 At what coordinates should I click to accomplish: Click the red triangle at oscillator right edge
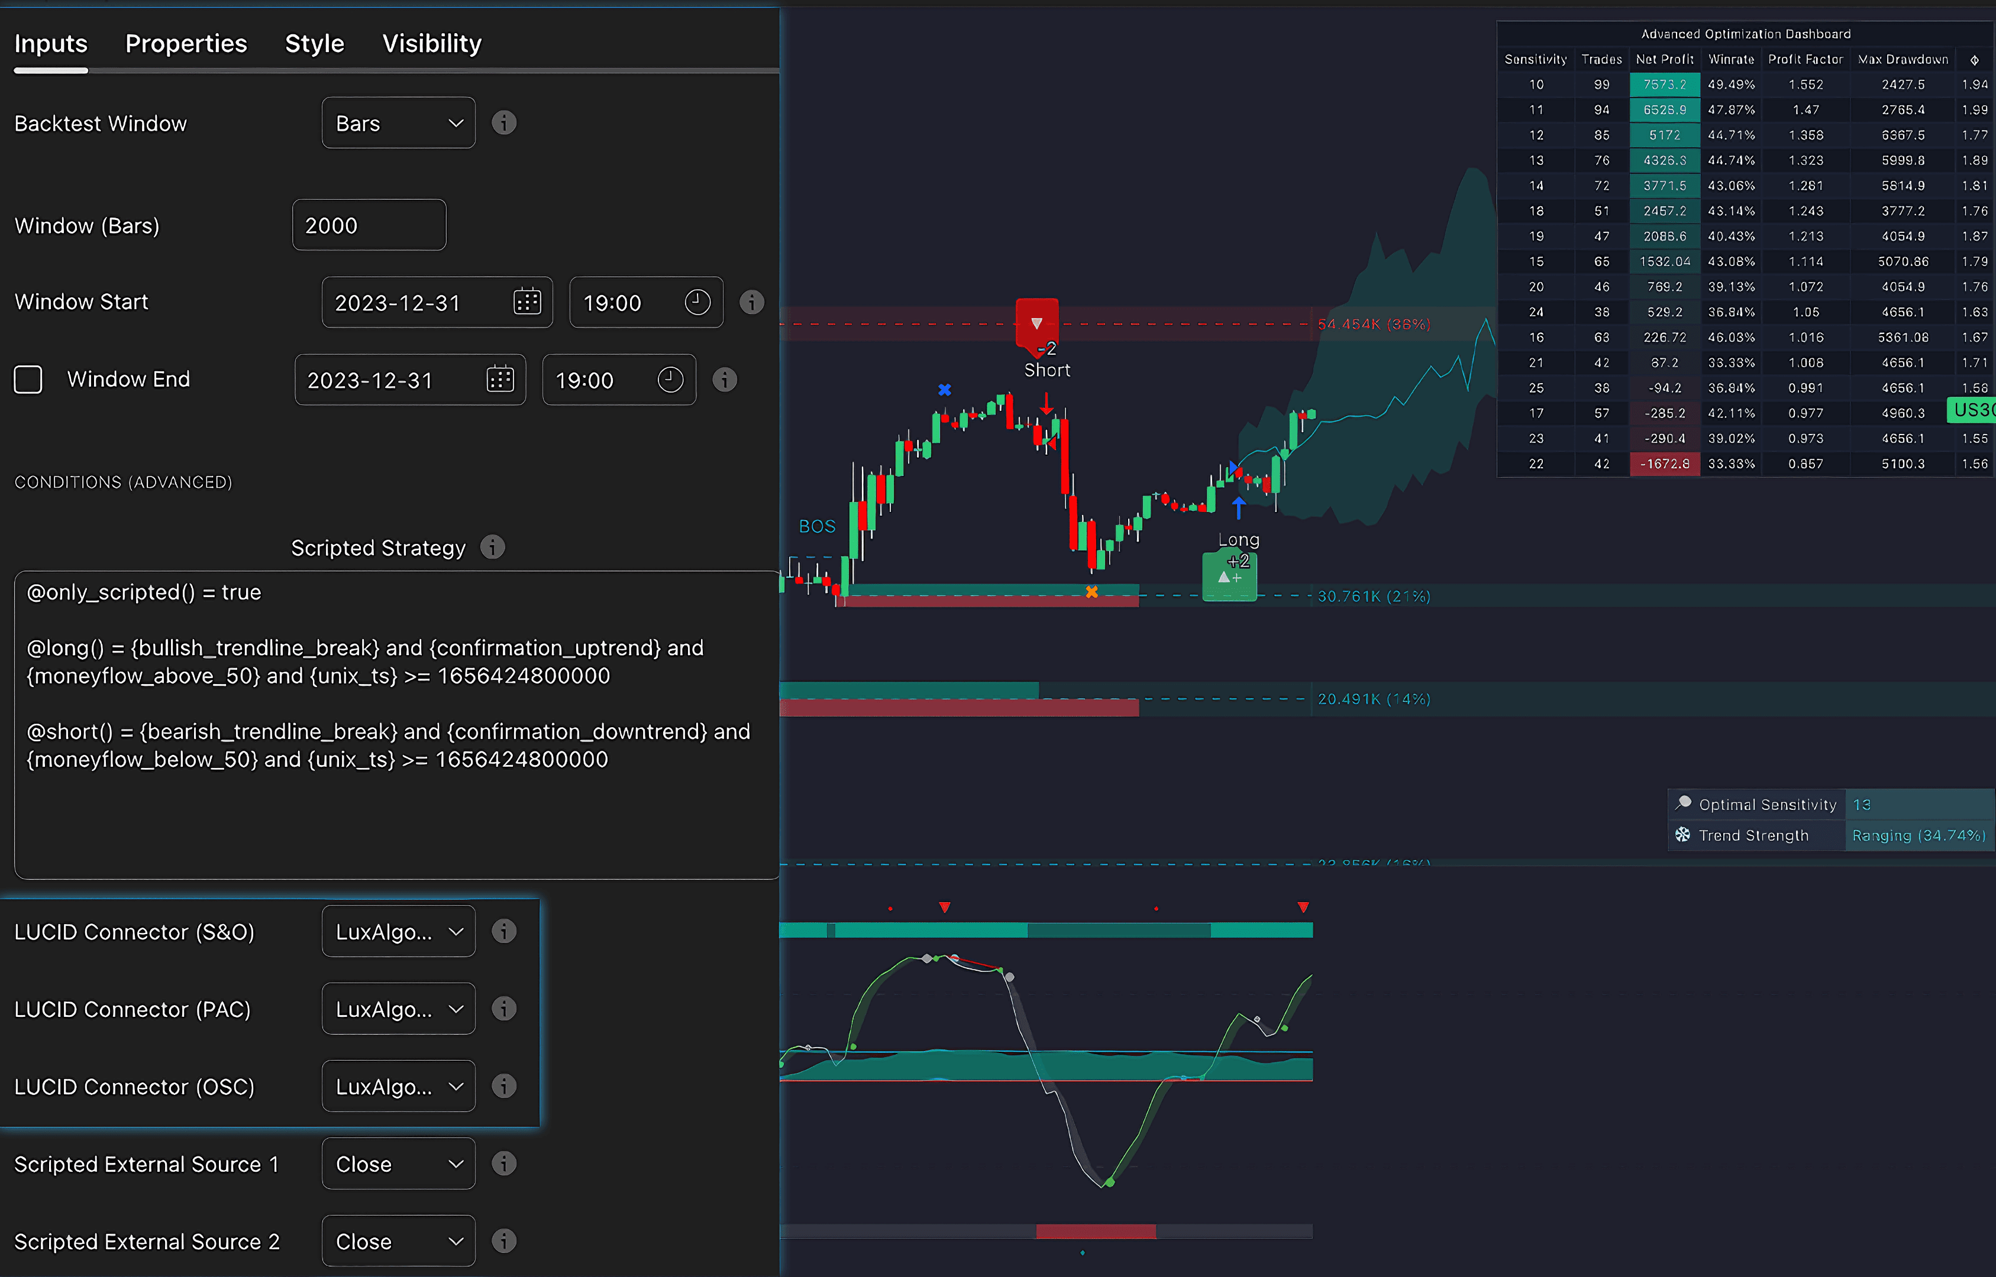click(x=1303, y=907)
